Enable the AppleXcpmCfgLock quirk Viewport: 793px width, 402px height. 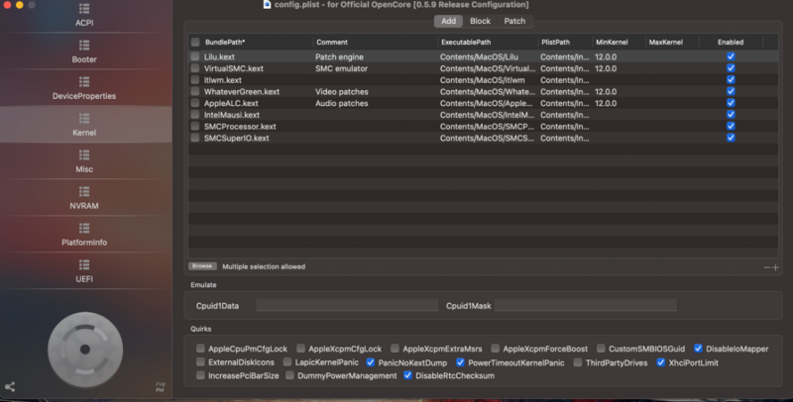pos(300,349)
